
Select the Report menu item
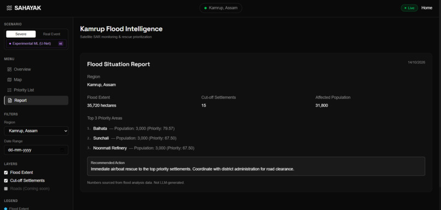pos(36,101)
